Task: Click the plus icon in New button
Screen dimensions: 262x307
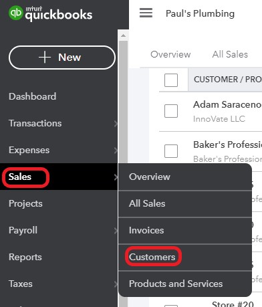Action: point(45,58)
